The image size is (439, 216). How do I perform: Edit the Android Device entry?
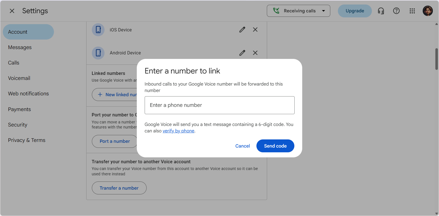[242, 53]
